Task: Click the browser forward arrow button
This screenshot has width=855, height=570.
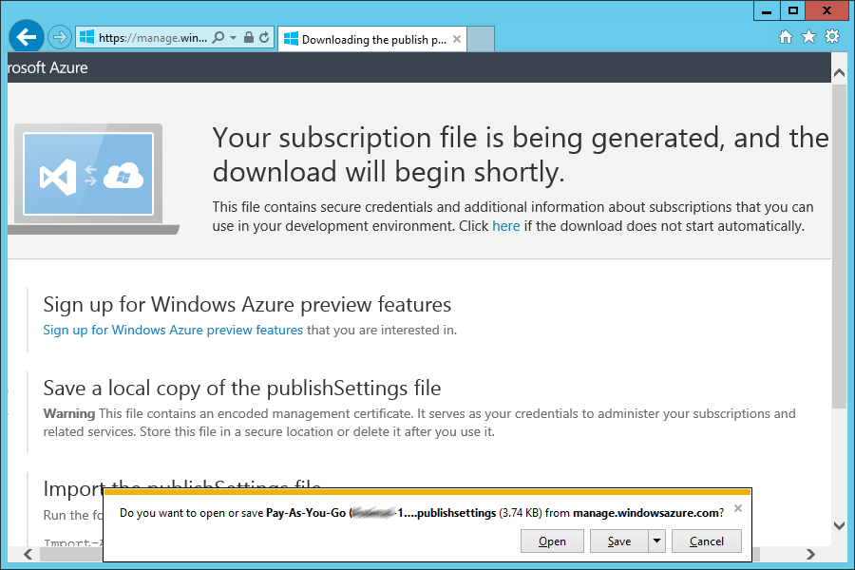Action: pyautogui.click(x=60, y=37)
